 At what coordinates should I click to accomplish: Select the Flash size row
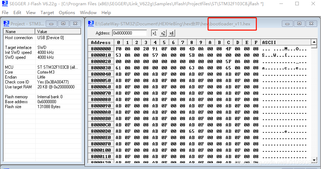click(x=42, y=107)
